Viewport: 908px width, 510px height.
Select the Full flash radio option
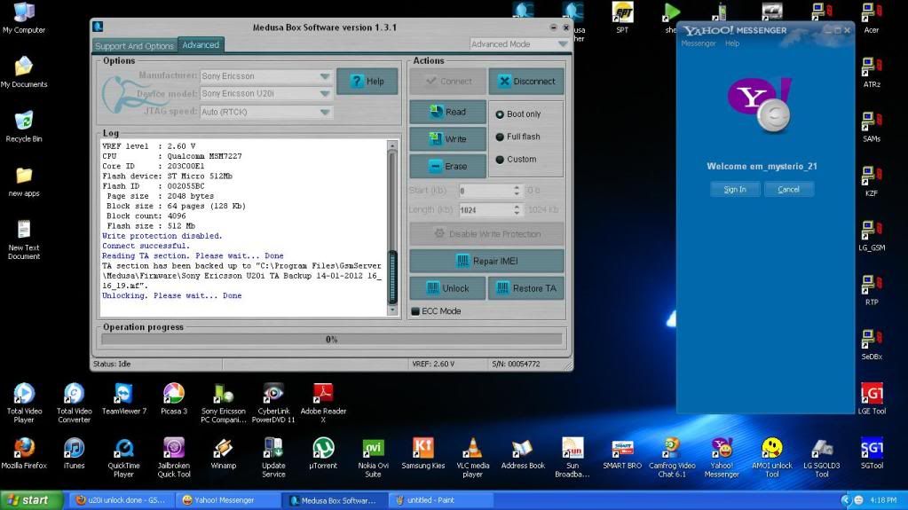[499, 137]
